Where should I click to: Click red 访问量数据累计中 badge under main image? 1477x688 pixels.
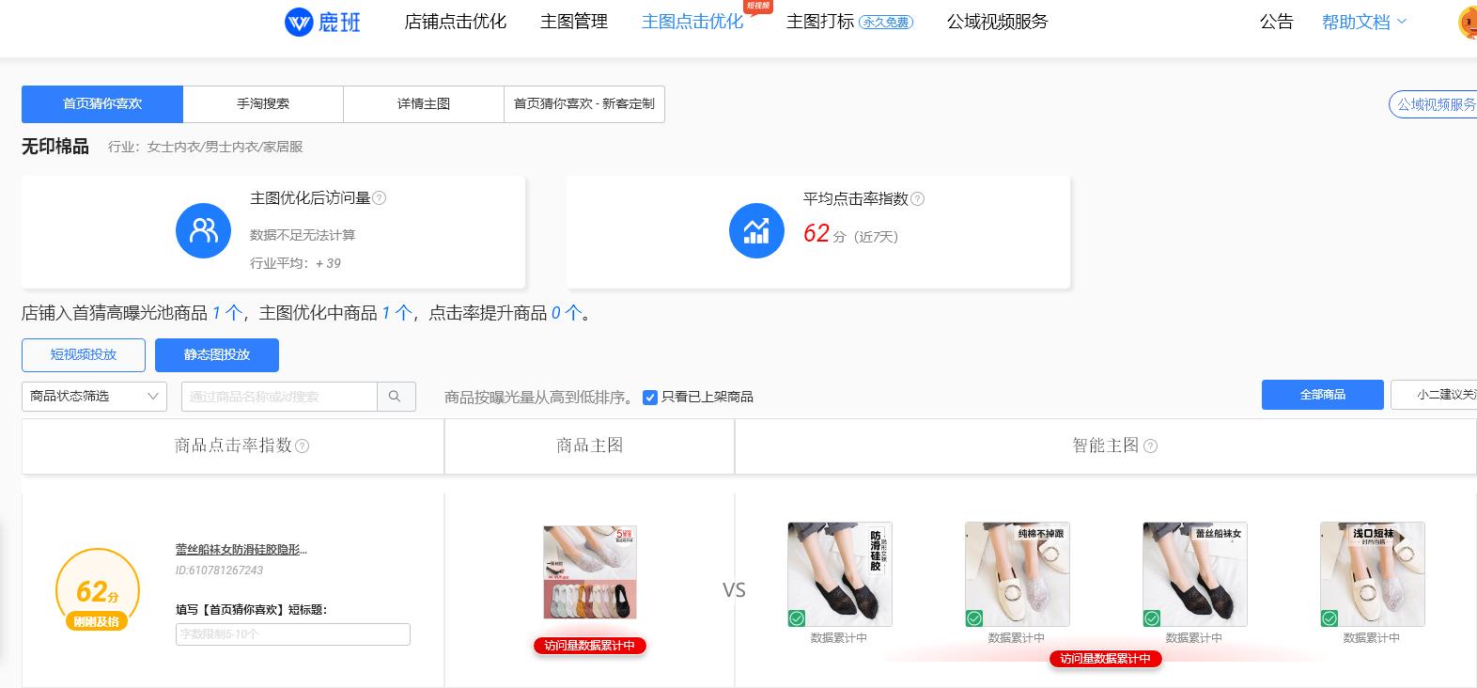(590, 646)
